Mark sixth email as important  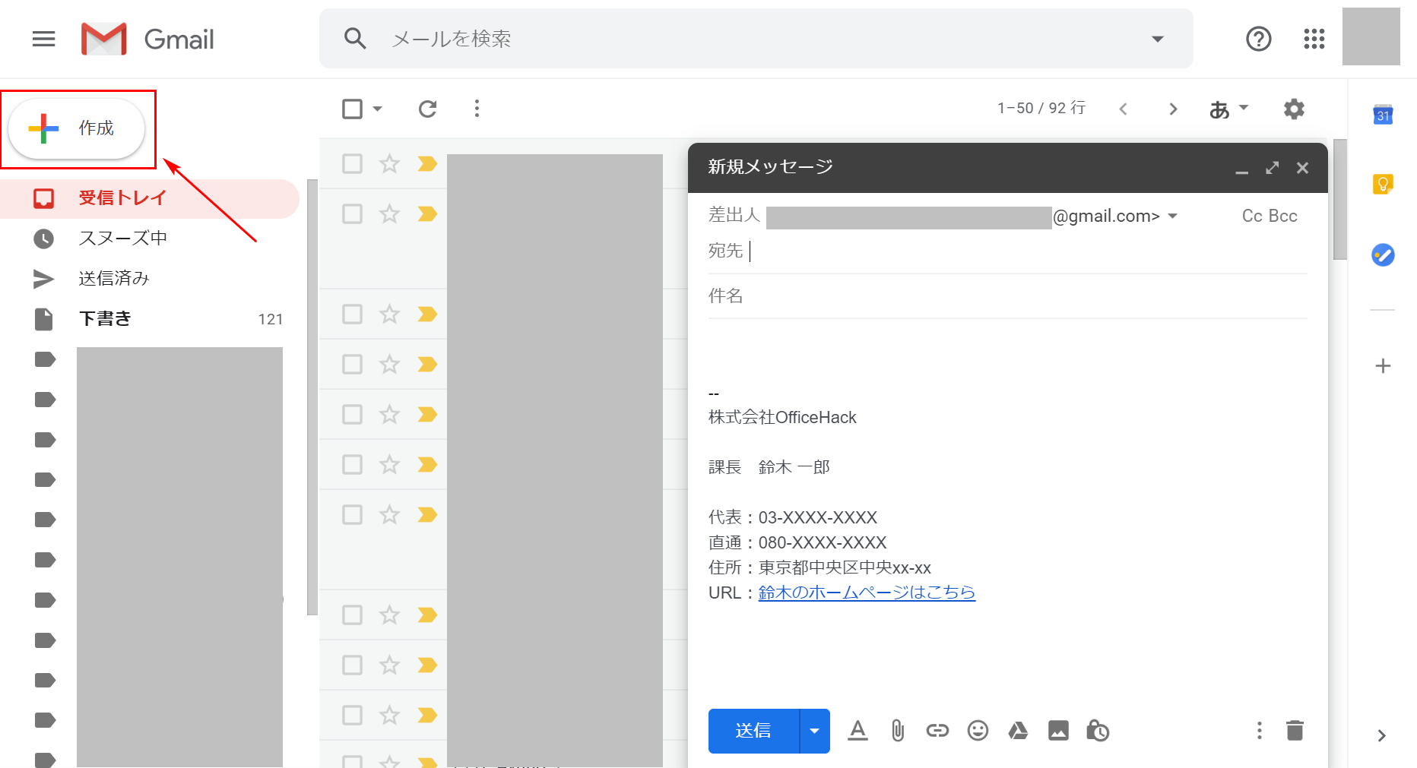pos(427,464)
